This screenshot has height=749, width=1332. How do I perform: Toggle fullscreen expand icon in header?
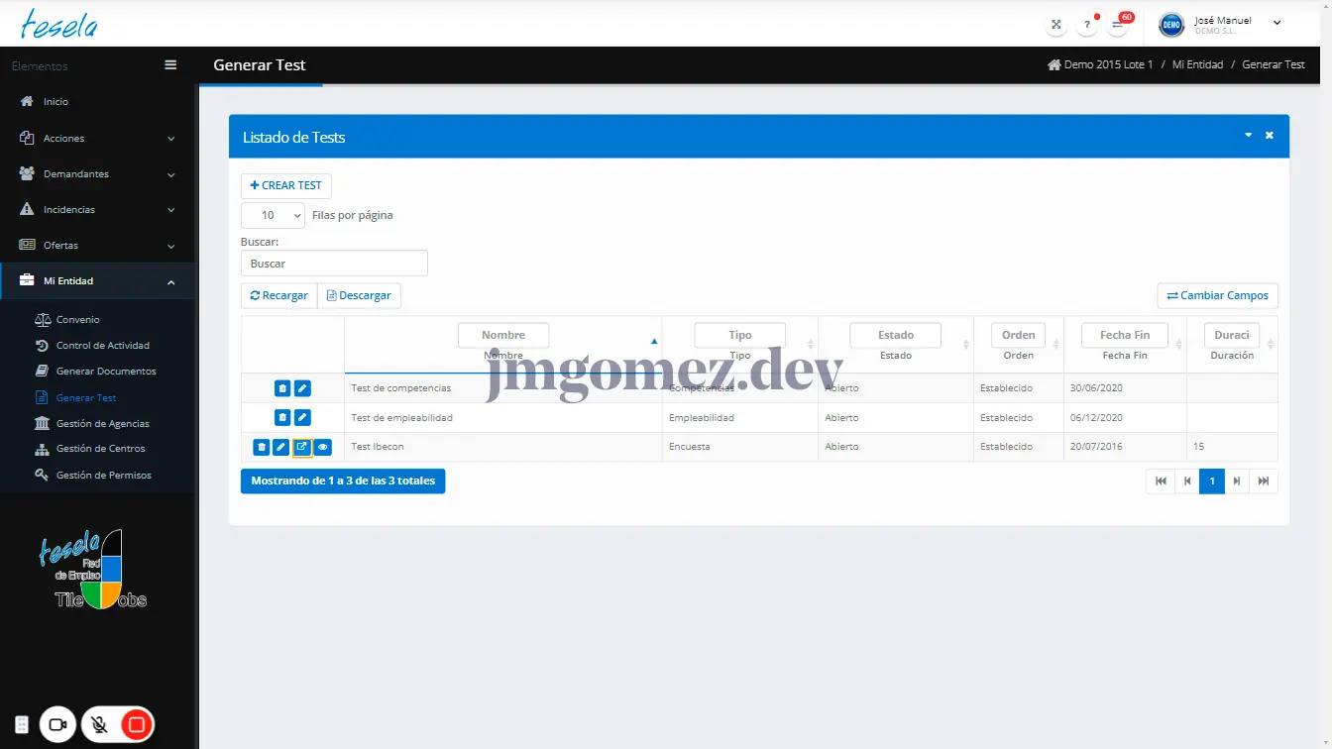(1056, 25)
